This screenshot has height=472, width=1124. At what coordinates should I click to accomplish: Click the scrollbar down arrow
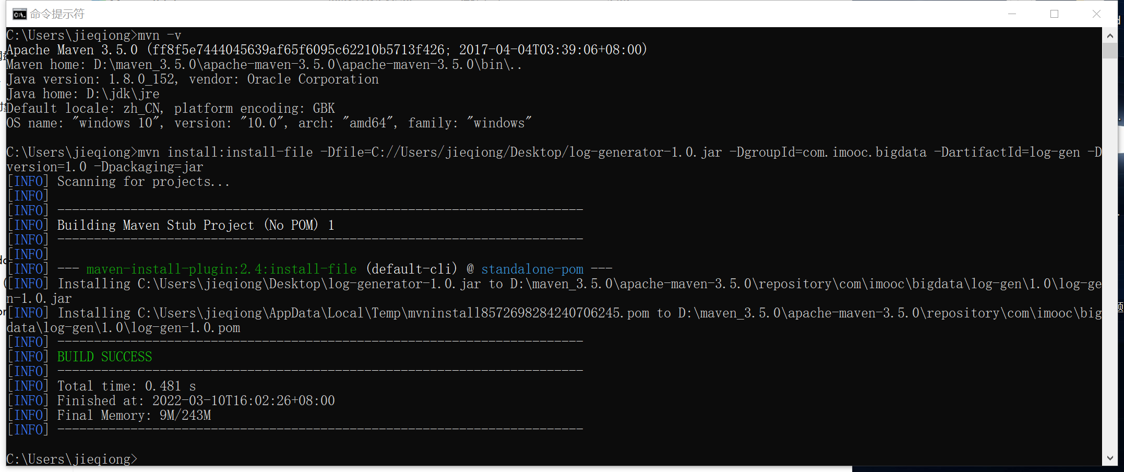click(x=1110, y=458)
